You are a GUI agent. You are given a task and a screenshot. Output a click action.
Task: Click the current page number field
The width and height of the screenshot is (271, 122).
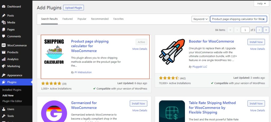pos(245,30)
